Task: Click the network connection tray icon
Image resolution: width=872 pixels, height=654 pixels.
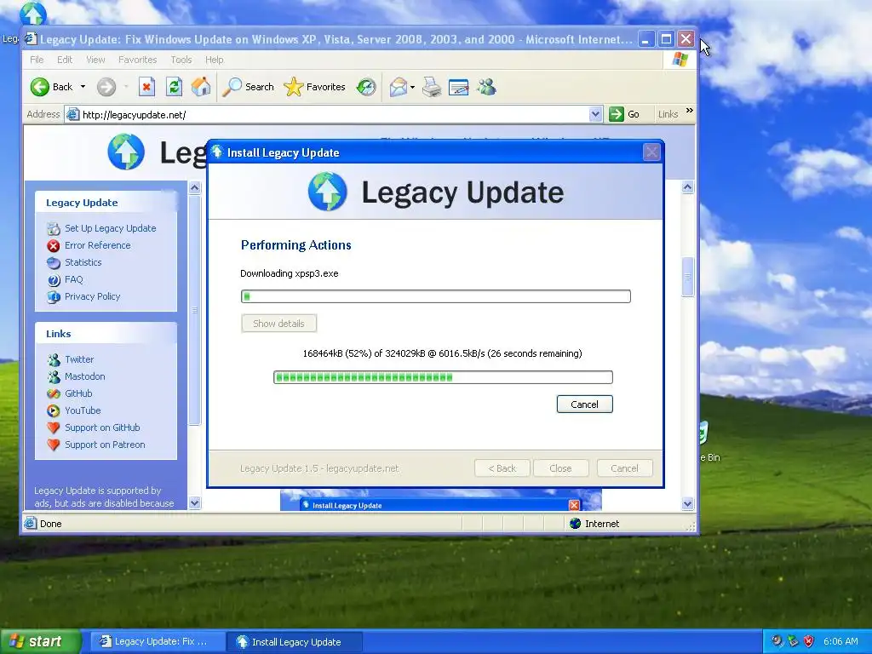Action: (793, 641)
